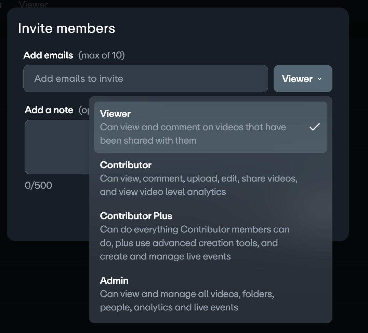Screen dimensions: 368x333
Task: Click the Add a note label
Action: 49,110
